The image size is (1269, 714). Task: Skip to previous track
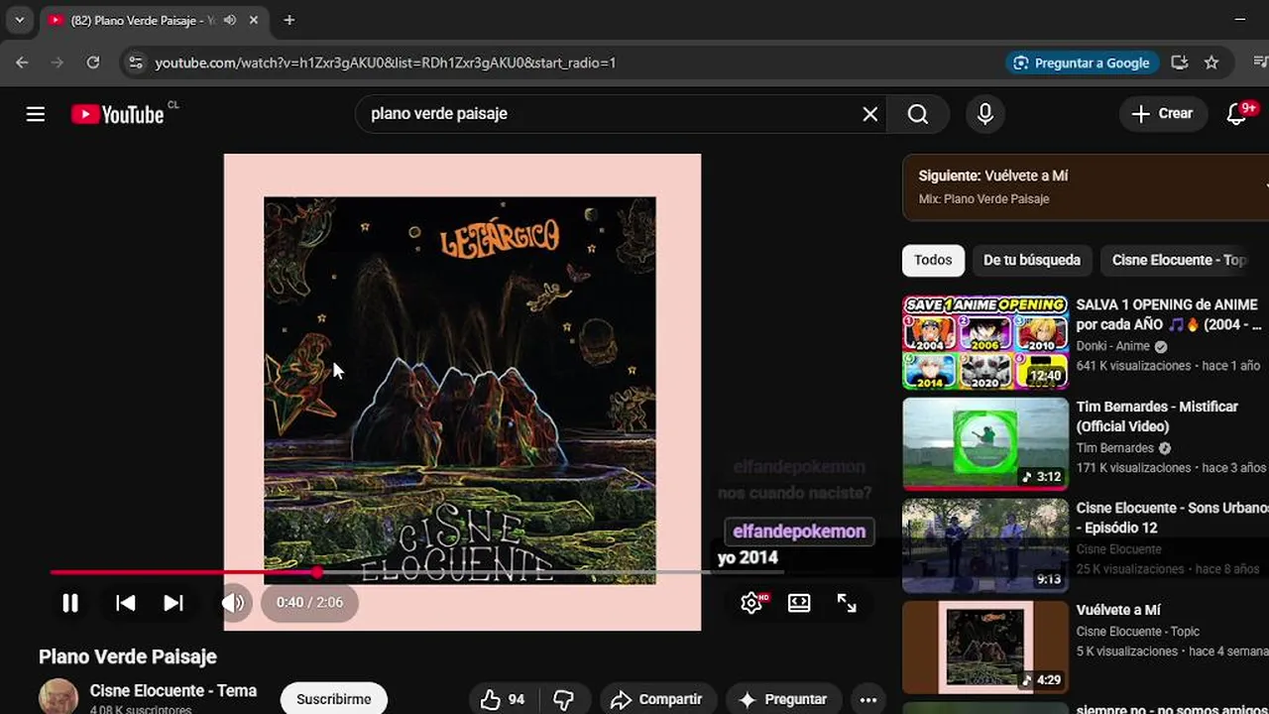tap(125, 603)
